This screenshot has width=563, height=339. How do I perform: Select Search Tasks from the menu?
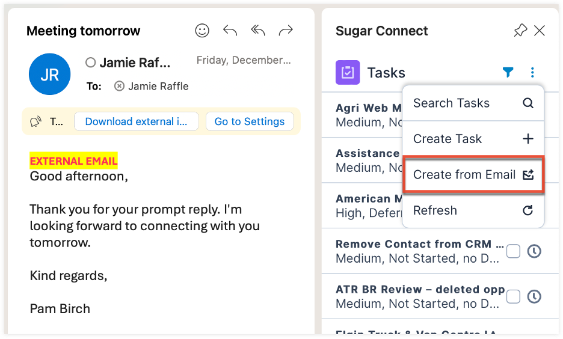pos(473,103)
